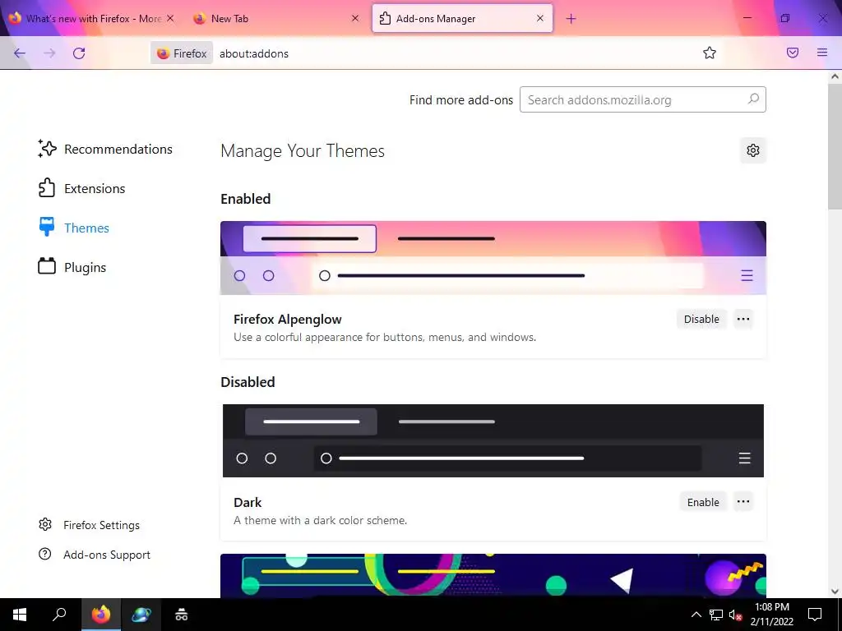Open the Pocket save icon
842x631 pixels.
[x=792, y=53]
